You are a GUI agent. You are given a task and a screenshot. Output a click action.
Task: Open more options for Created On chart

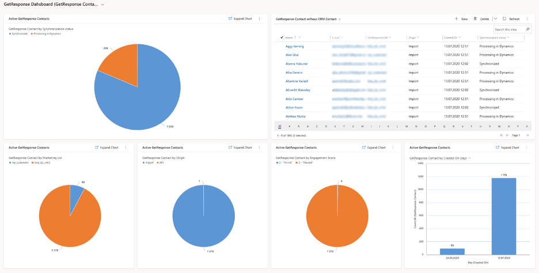(527, 147)
